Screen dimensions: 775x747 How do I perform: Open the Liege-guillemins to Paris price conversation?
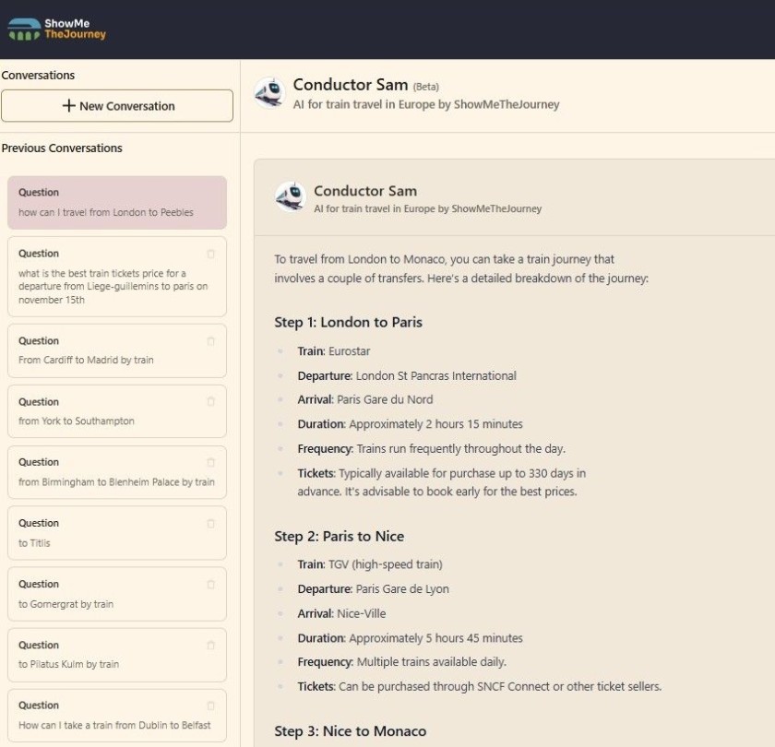pyautogui.click(x=117, y=277)
